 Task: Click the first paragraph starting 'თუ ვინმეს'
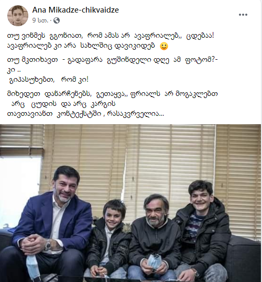pos(111,41)
